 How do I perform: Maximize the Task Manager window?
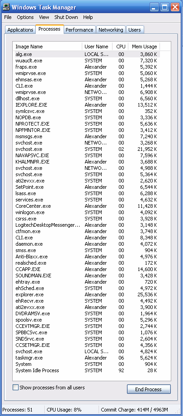pos(164,7)
